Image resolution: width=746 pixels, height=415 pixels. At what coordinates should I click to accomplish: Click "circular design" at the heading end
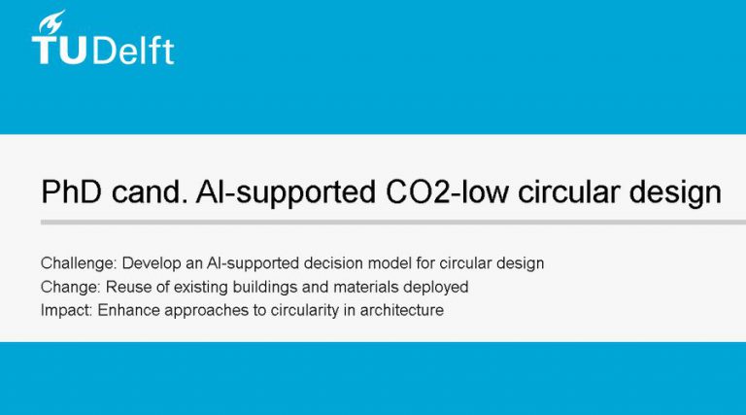(x=620, y=192)
